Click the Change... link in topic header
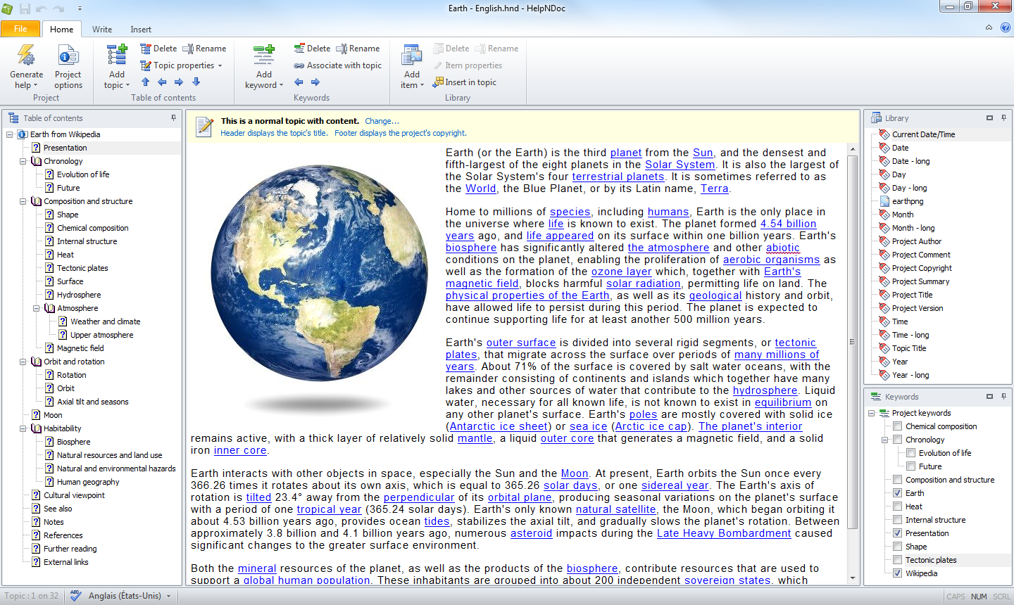The height and width of the screenshot is (605, 1014). 382,121
